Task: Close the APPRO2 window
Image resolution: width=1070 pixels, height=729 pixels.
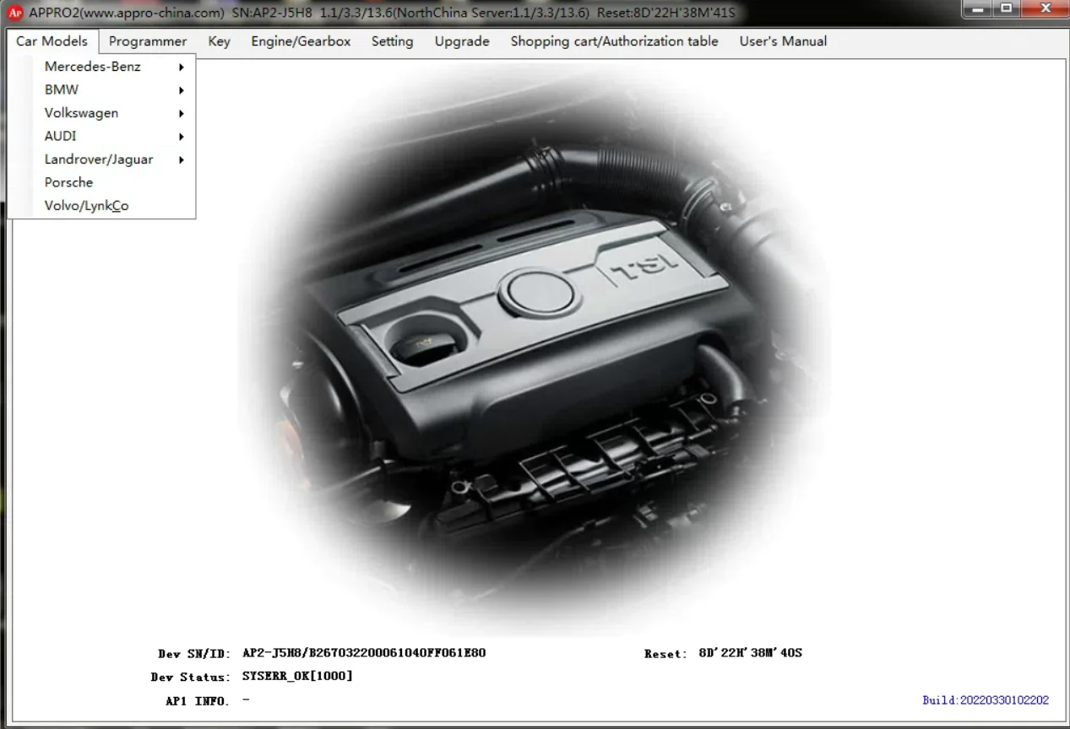Action: coord(1044,9)
